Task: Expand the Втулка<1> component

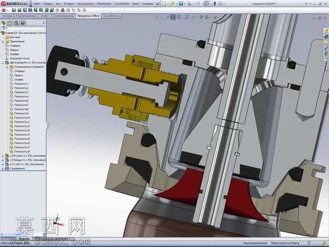Action: coord(3,156)
